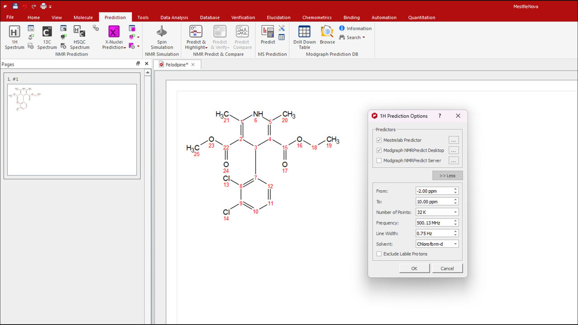Click the To ppm input field
This screenshot has height=325, width=578.
437,202
